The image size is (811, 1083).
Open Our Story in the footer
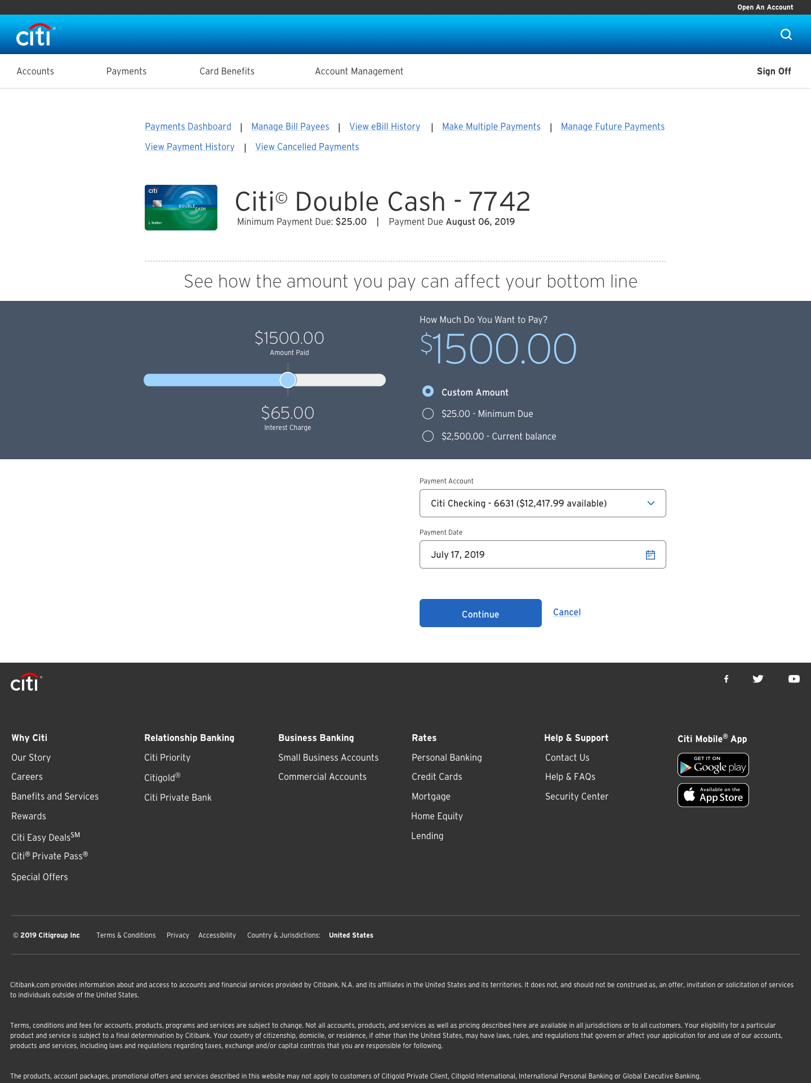click(31, 758)
